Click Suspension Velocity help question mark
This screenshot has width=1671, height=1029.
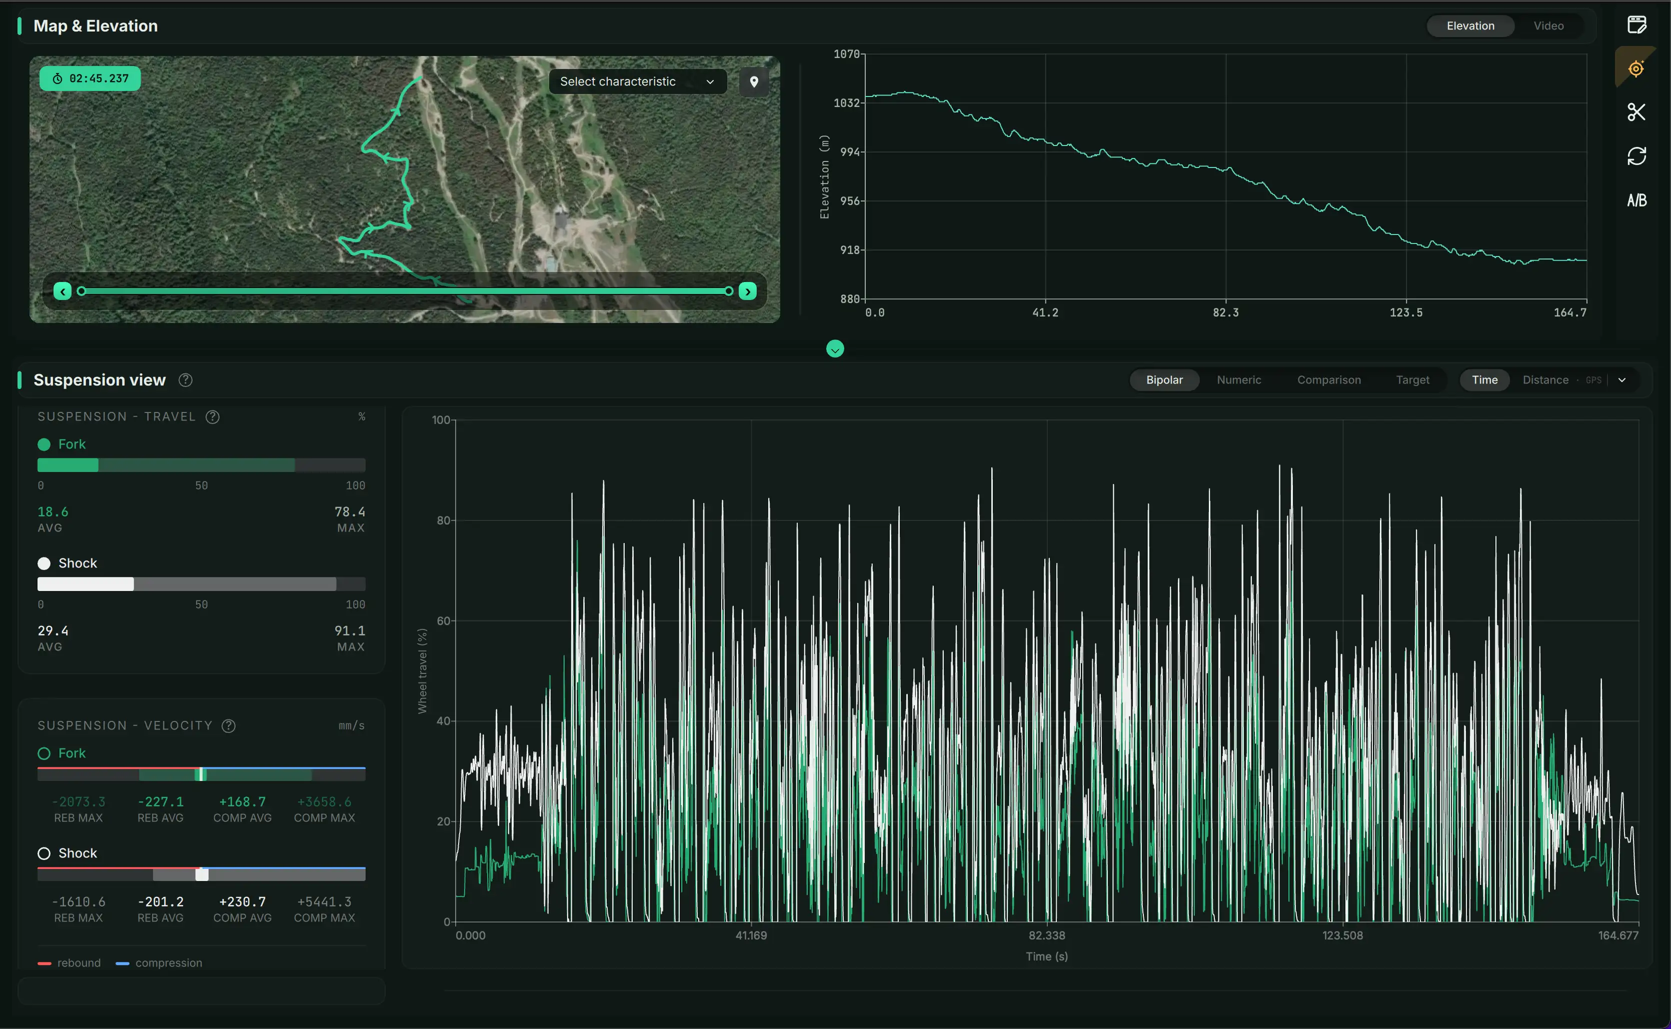[229, 725]
